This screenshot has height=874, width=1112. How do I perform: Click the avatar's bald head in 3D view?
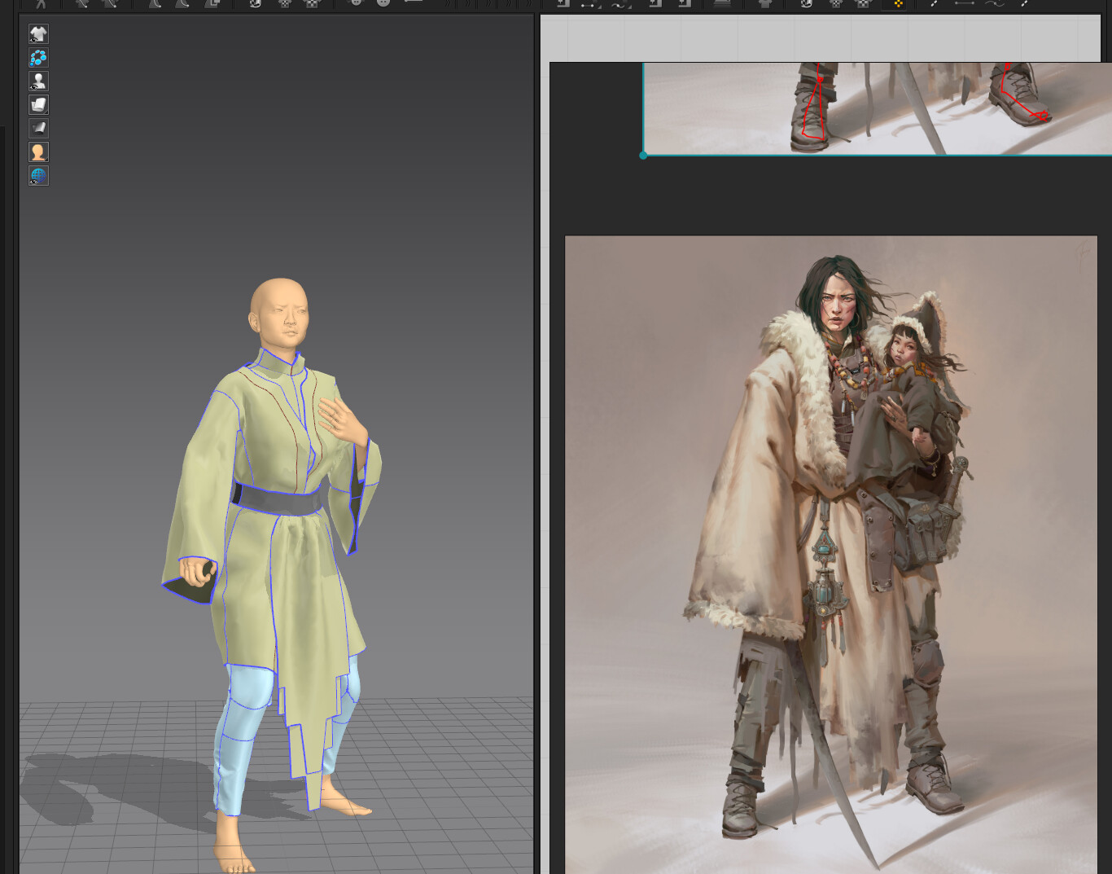[x=278, y=314]
